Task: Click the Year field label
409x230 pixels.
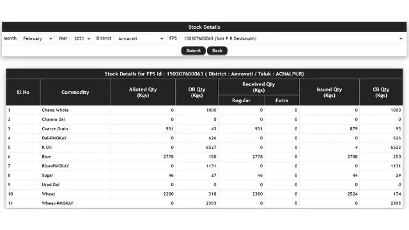Action: tap(63, 38)
